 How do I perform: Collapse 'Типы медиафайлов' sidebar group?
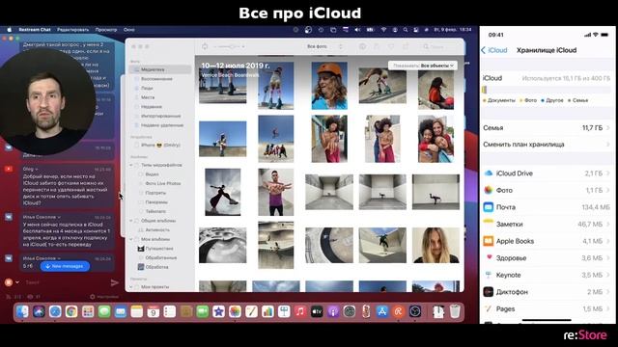tap(131, 165)
